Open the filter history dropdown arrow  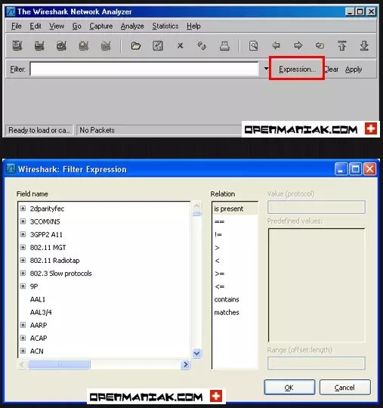click(266, 69)
